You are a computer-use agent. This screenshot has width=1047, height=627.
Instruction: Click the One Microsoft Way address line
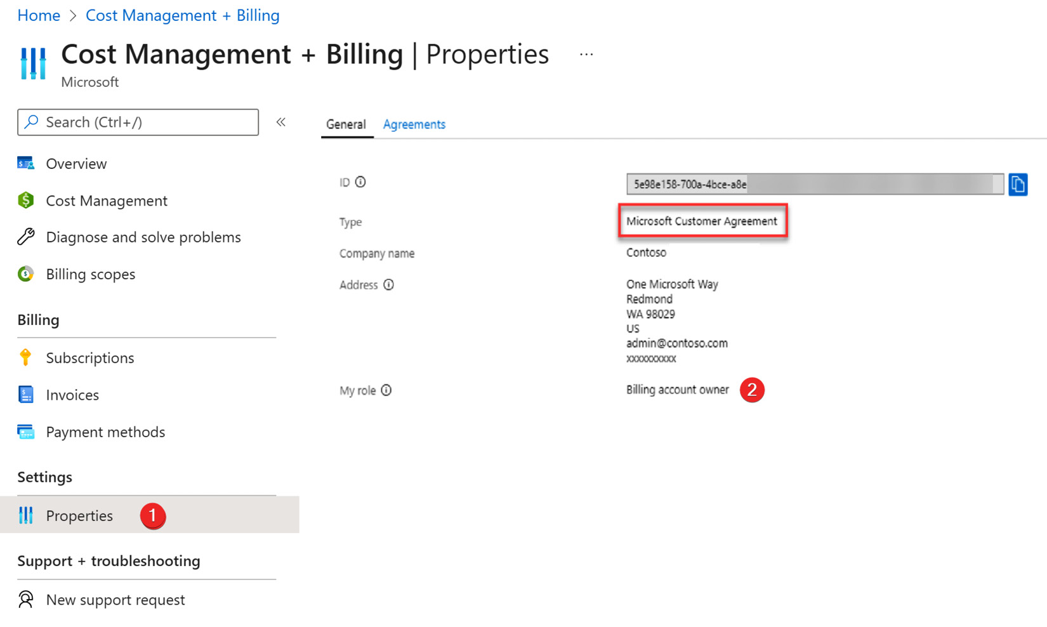point(672,284)
